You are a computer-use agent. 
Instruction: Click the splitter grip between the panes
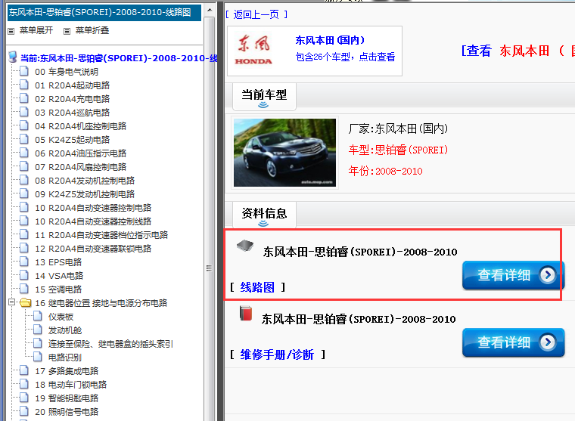click(x=209, y=268)
